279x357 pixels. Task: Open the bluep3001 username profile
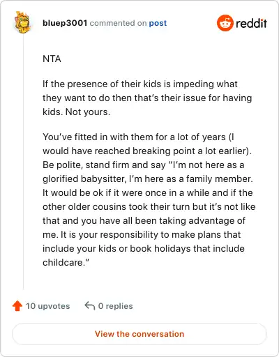pos(65,23)
